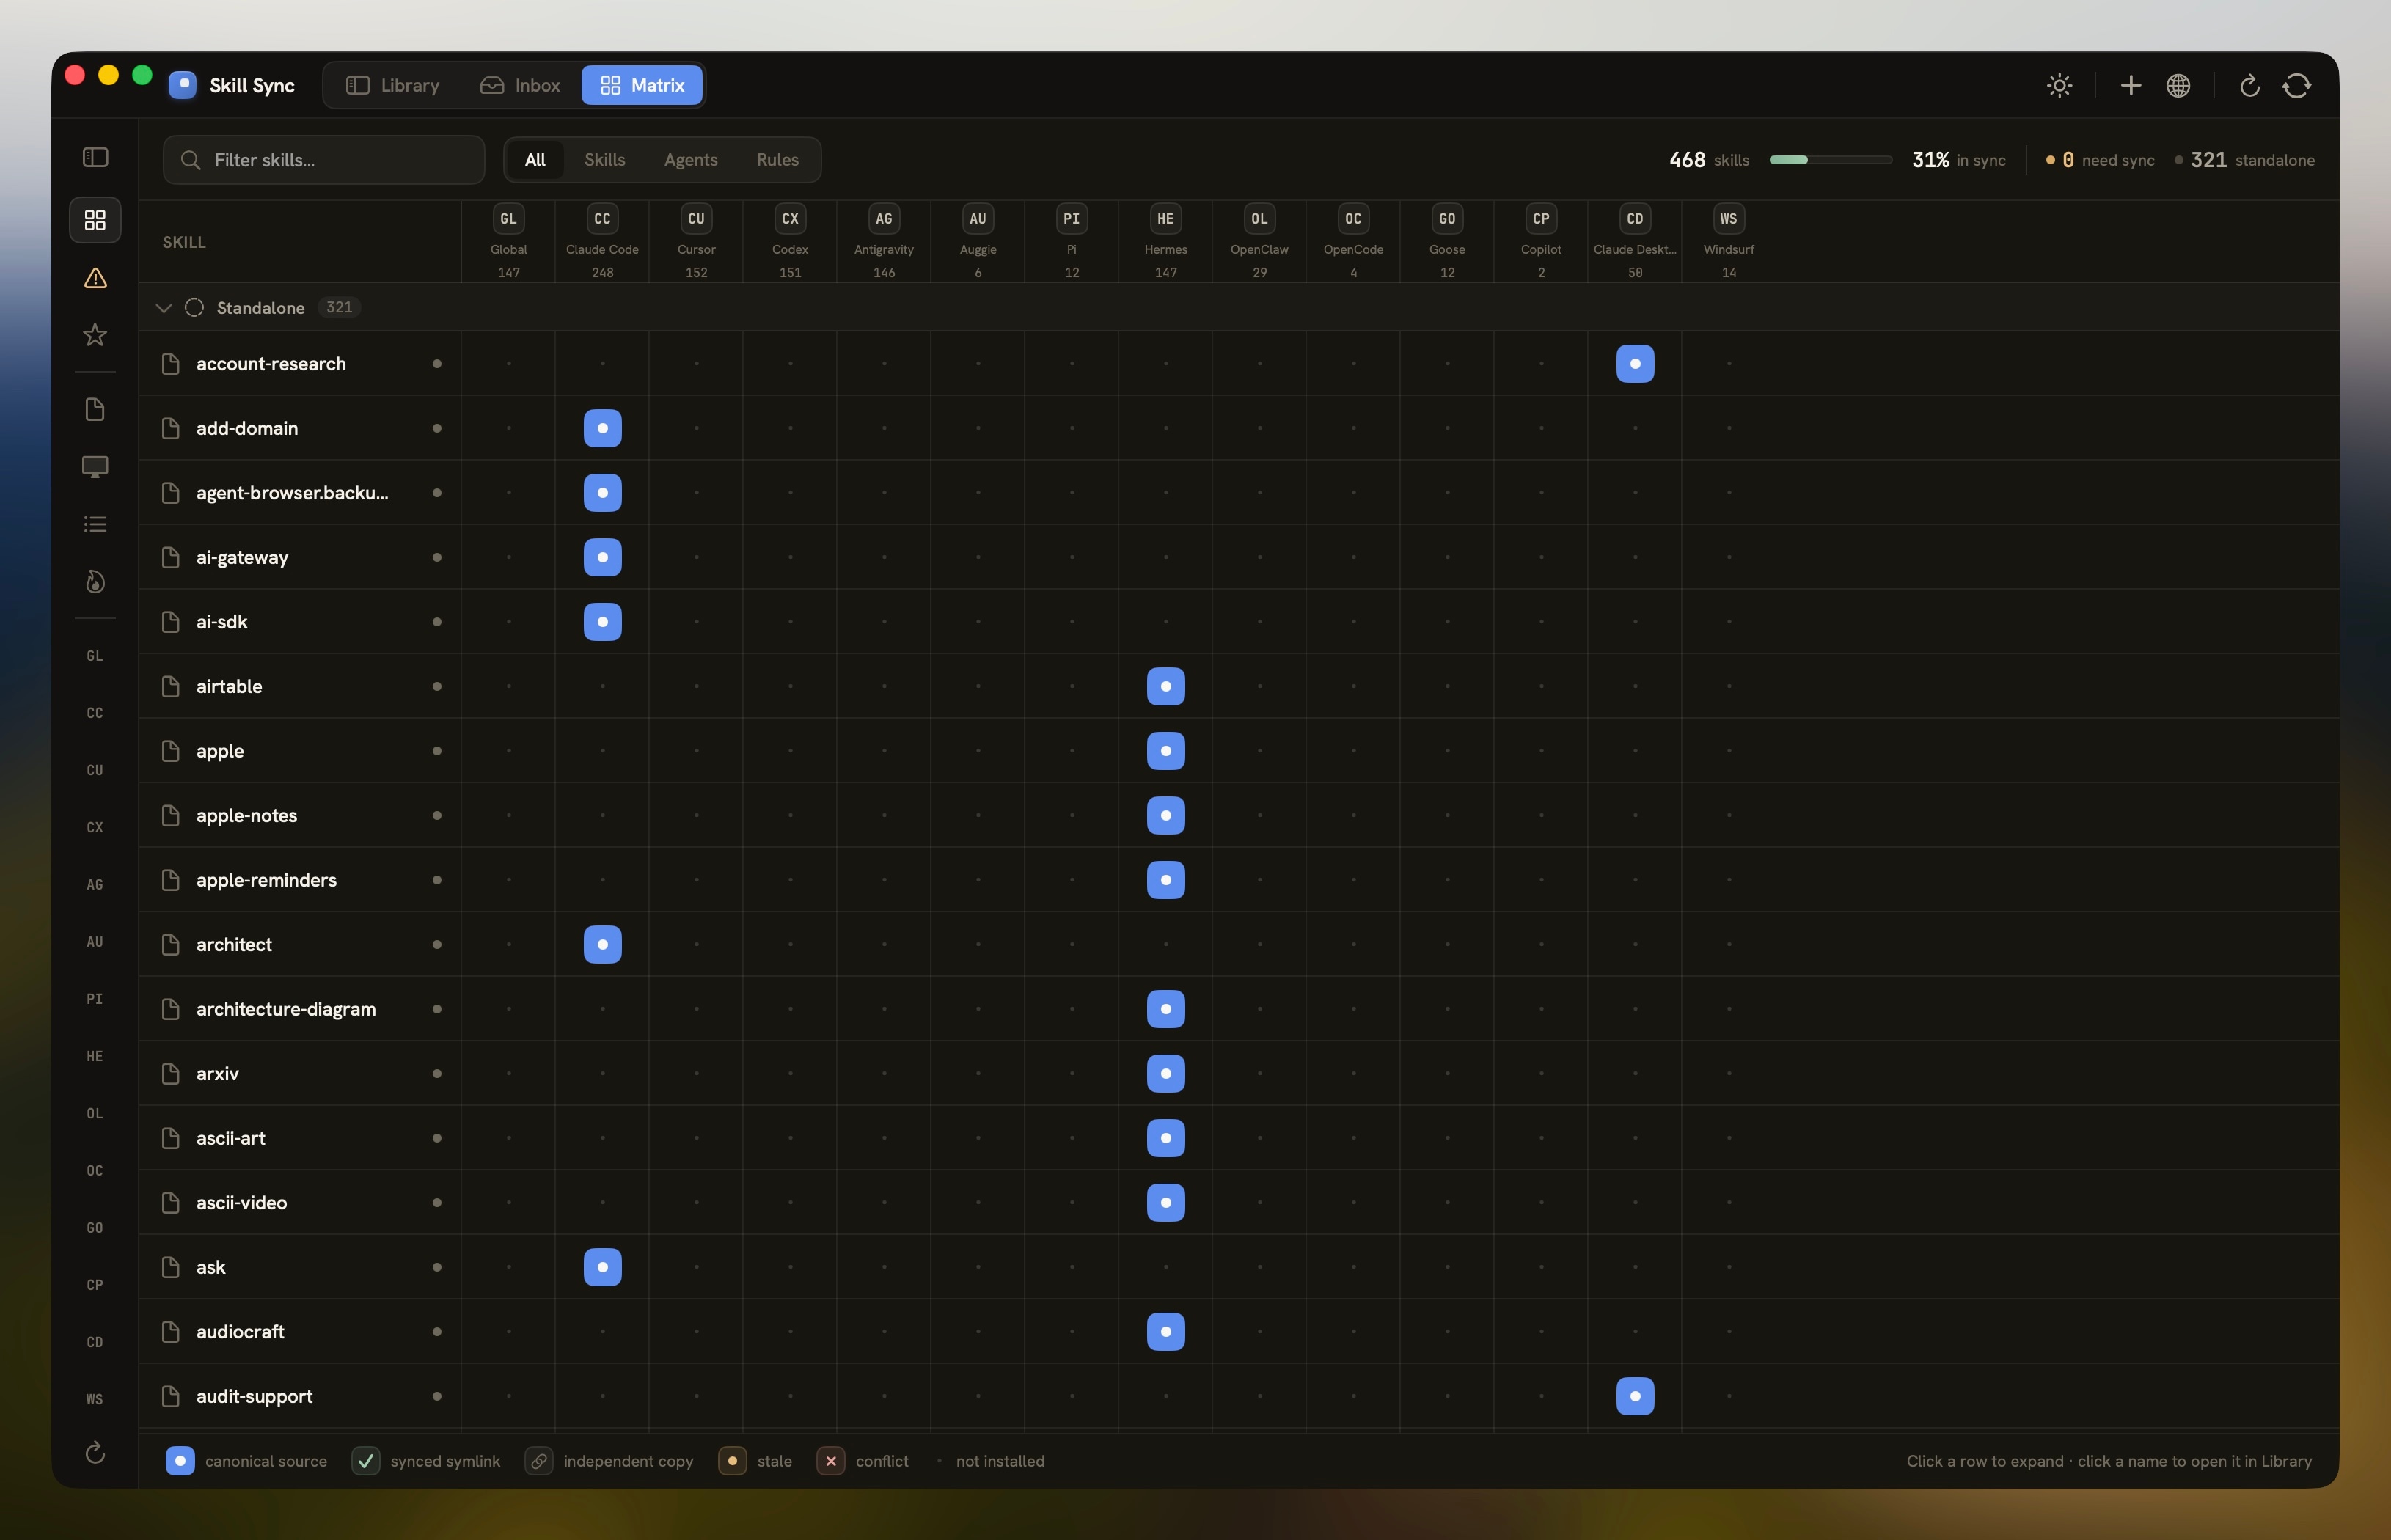Open the document icon section in sidebar
Image resolution: width=2391 pixels, height=1540 pixels.
[95, 409]
